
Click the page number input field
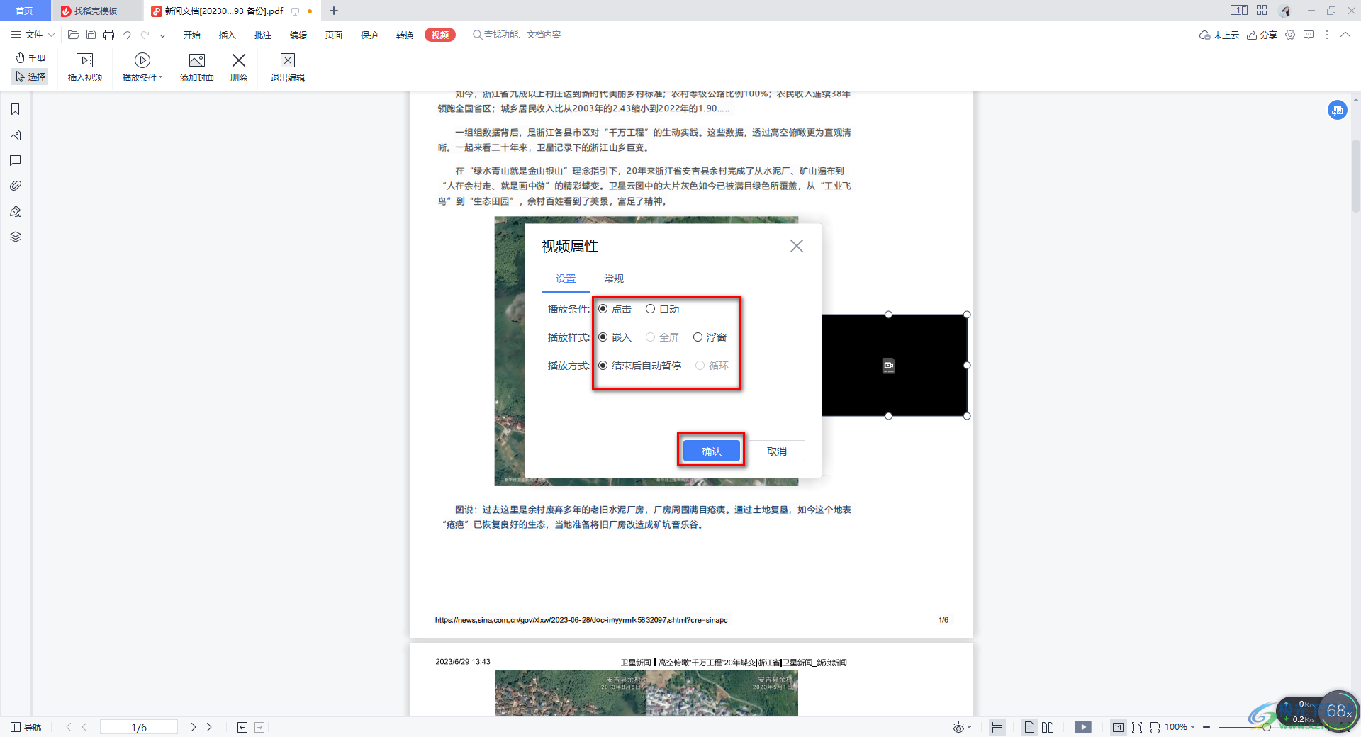tap(139, 727)
